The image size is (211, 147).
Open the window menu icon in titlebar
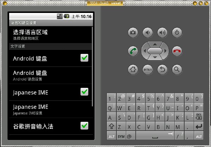(x=5, y=3)
